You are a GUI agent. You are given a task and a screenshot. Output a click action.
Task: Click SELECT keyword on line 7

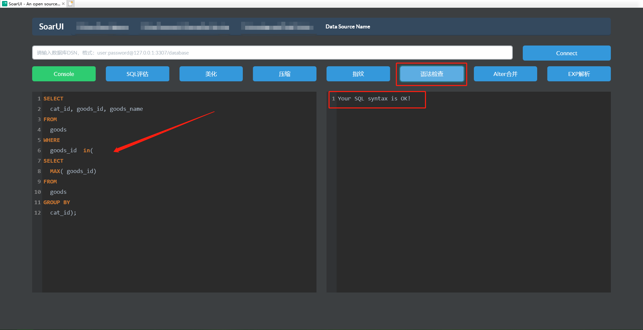click(53, 161)
